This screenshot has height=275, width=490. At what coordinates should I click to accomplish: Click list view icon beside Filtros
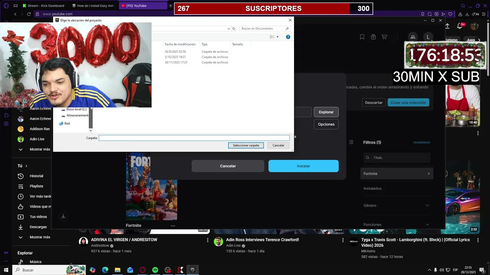point(351,142)
